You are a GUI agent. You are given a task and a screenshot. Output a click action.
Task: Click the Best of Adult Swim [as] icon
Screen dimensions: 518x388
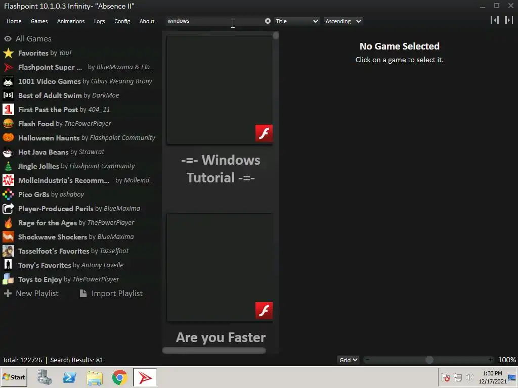pos(8,95)
